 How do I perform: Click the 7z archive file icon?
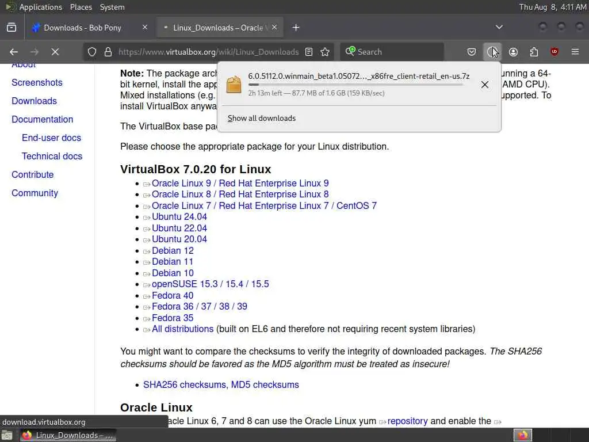click(x=234, y=85)
